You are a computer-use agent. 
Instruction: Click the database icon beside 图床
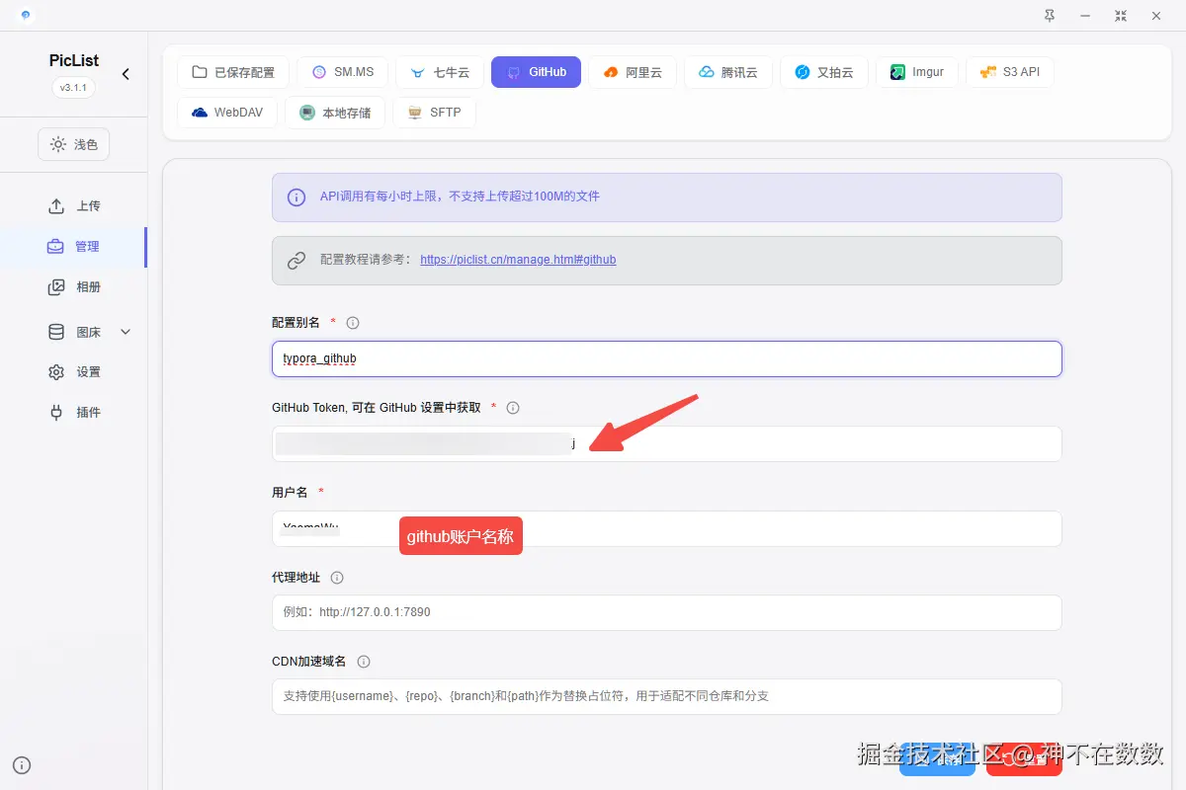(x=56, y=332)
